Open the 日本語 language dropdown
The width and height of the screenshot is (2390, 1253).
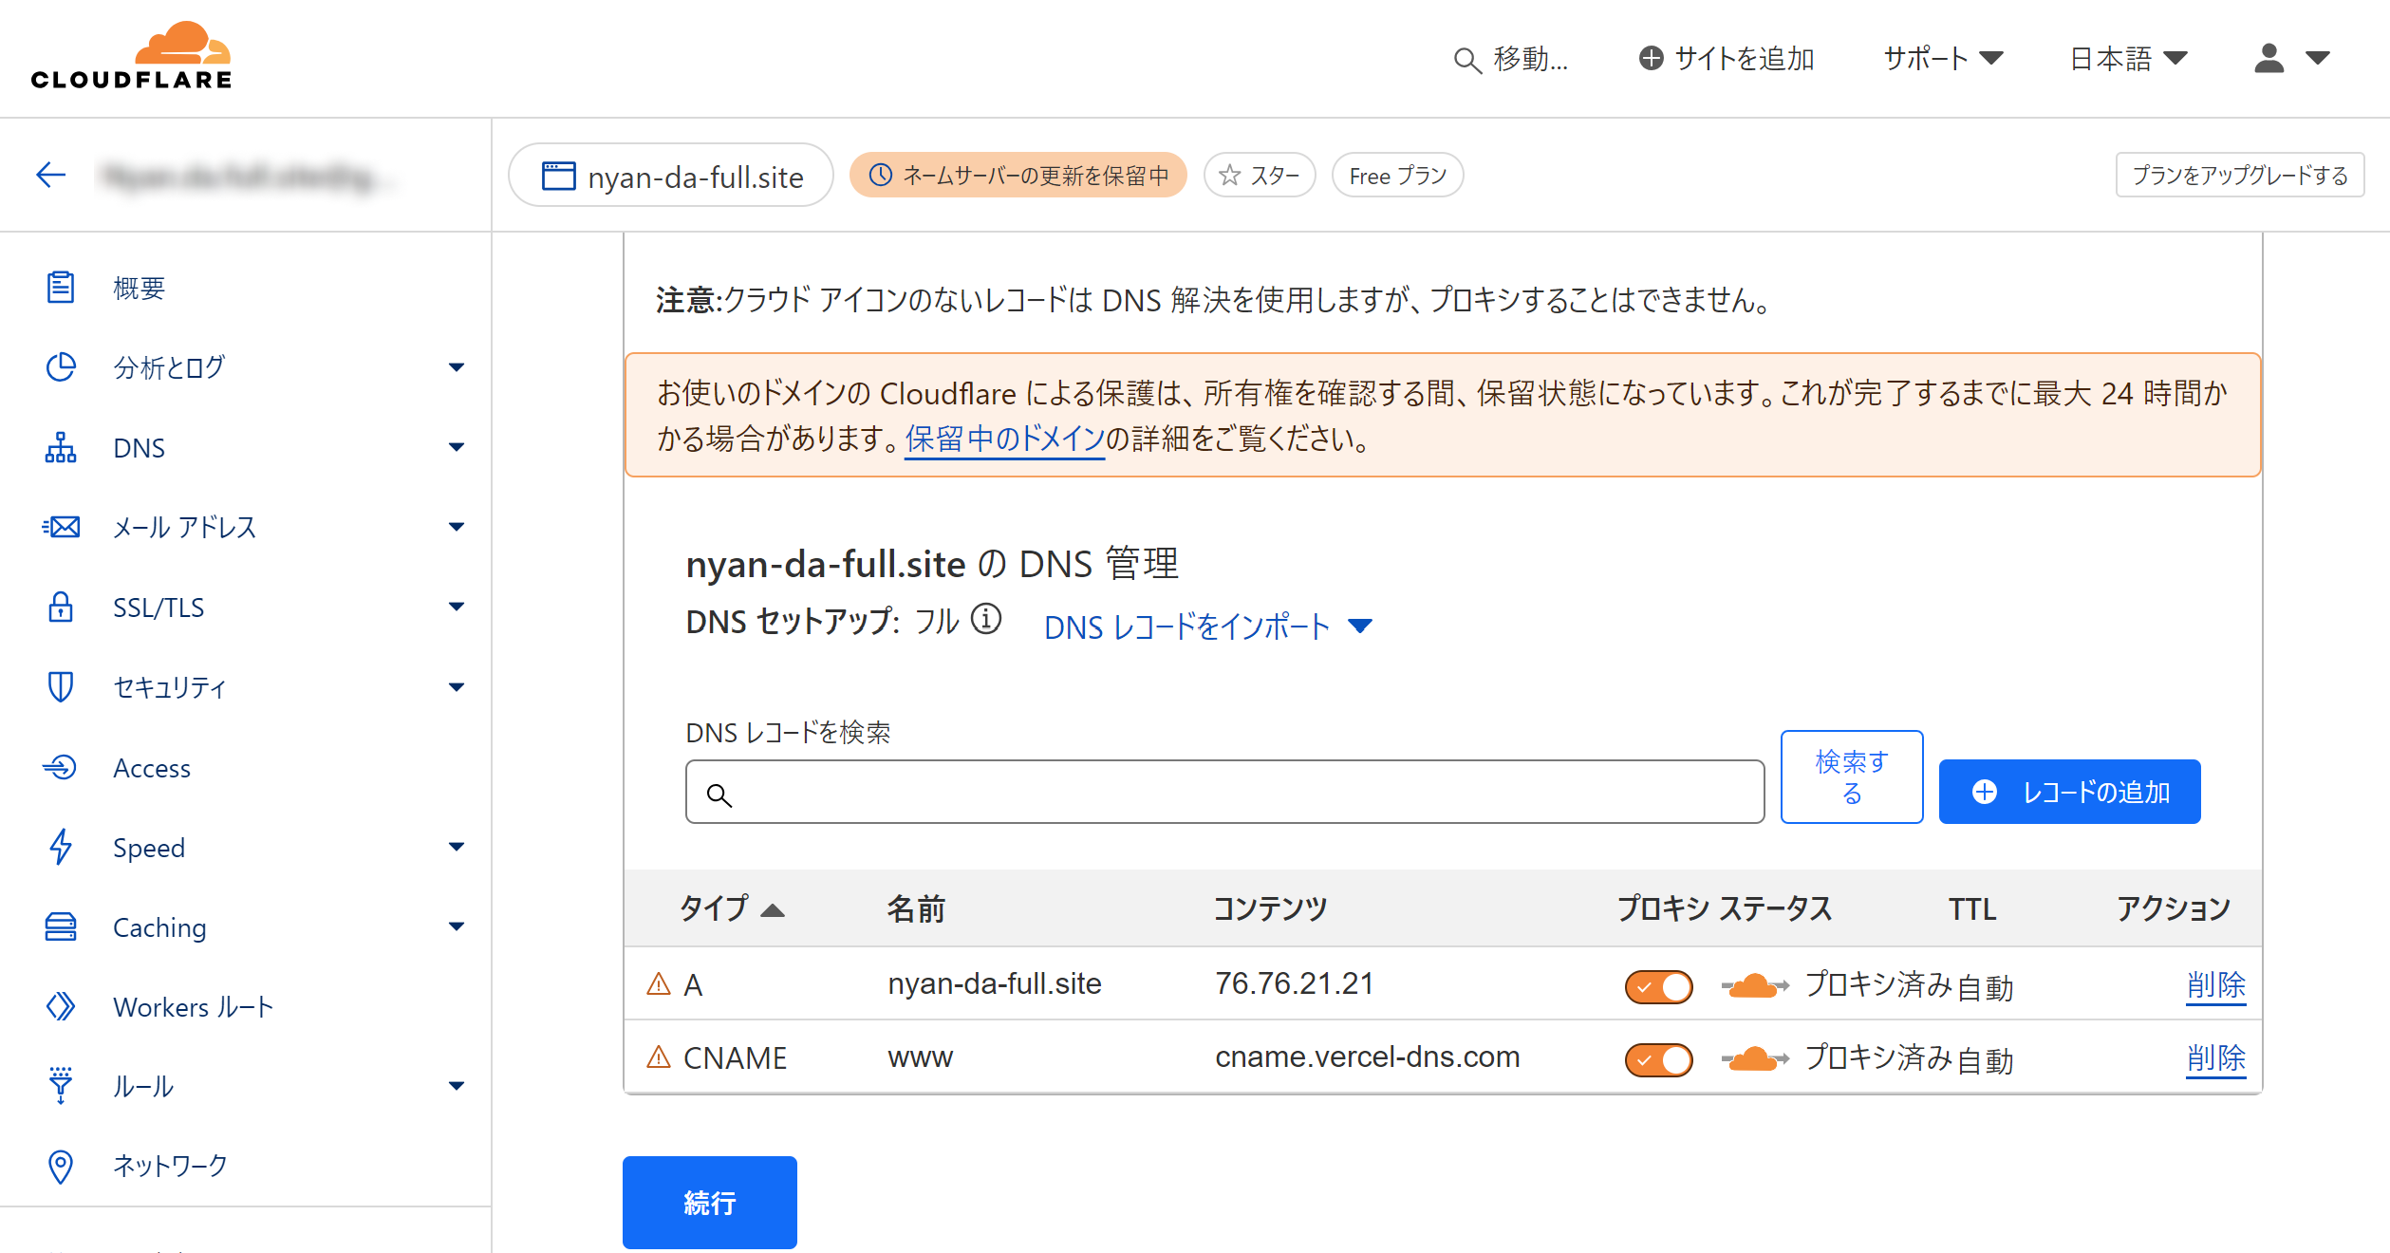pyautogui.click(x=2128, y=59)
